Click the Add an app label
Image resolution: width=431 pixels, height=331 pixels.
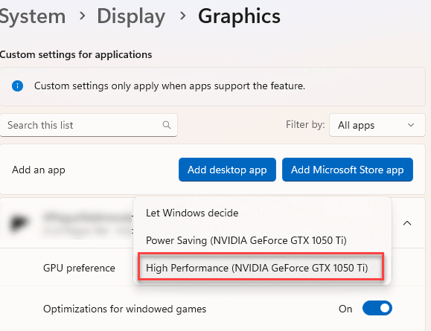tap(39, 170)
